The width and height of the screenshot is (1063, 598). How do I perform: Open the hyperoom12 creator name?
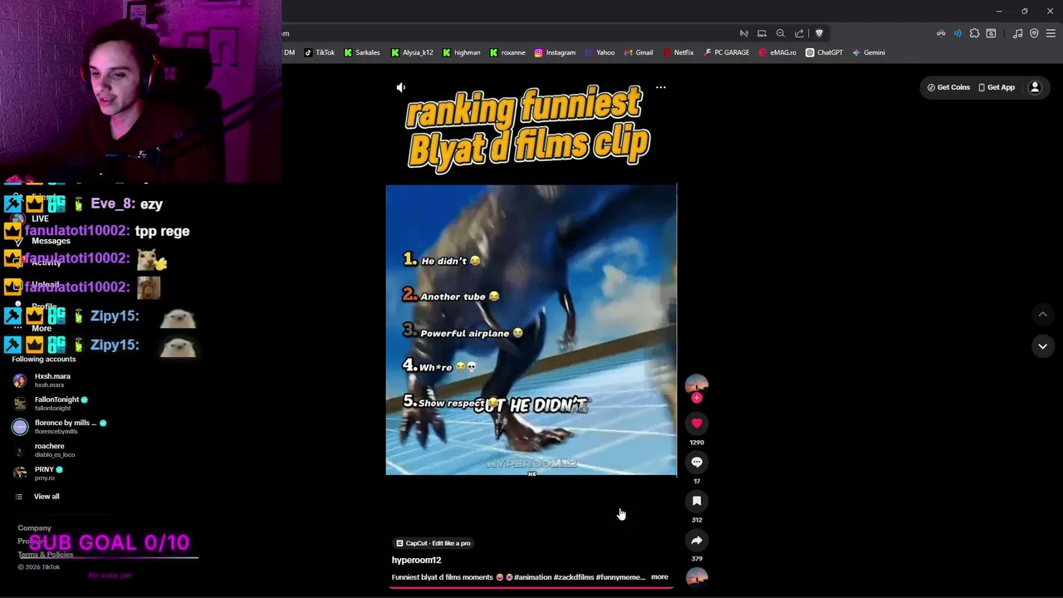[416, 560]
